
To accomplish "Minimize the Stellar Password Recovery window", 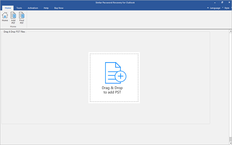I will point(215,3).
